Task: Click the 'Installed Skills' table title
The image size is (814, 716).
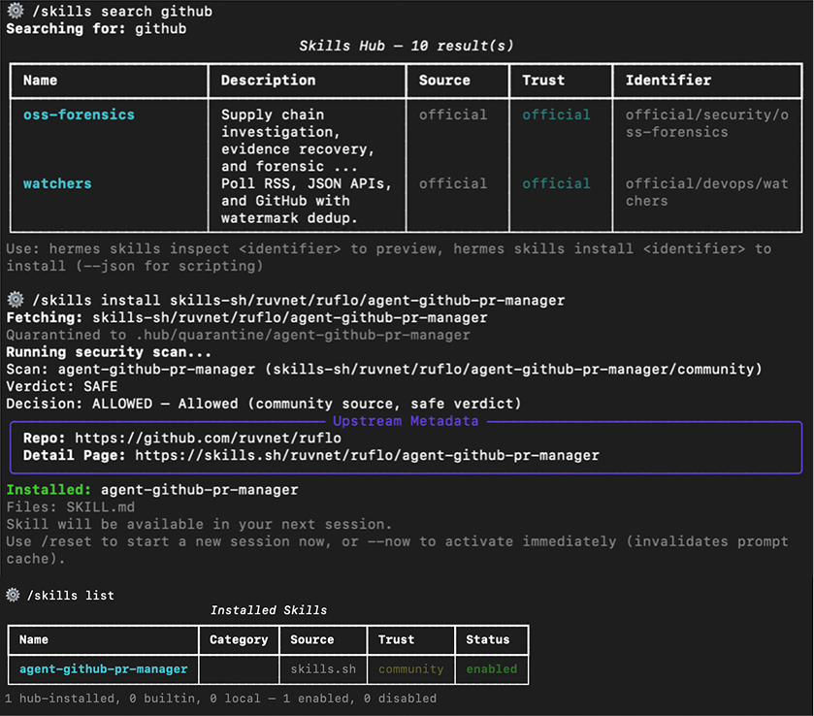Action: (x=269, y=610)
